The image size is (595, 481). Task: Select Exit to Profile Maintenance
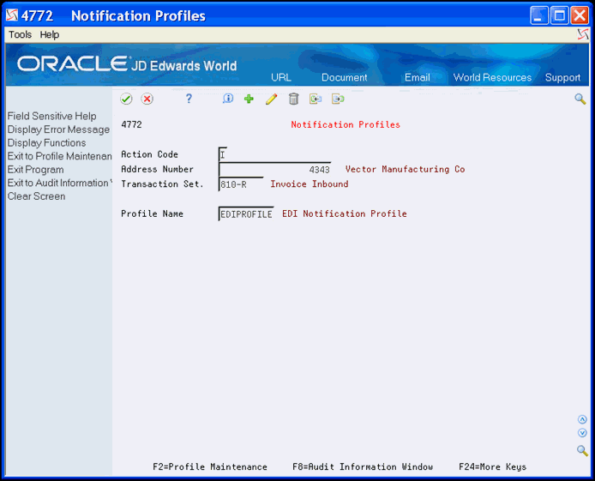pos(59,156)
